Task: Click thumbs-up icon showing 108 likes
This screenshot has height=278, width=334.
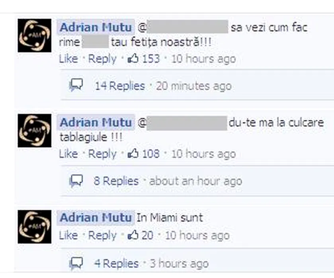Action: (133, 153)
